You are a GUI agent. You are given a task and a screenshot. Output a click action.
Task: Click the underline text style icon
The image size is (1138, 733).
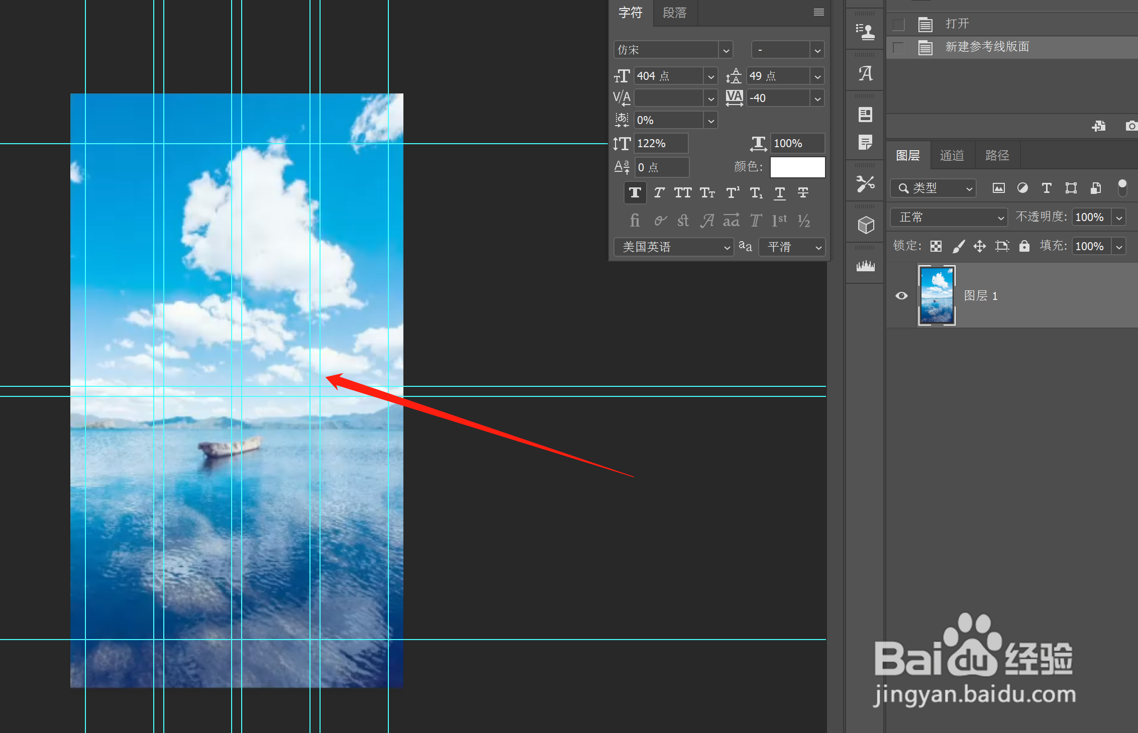779,193
